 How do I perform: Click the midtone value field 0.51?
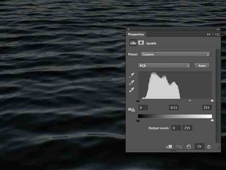(174, 108)
